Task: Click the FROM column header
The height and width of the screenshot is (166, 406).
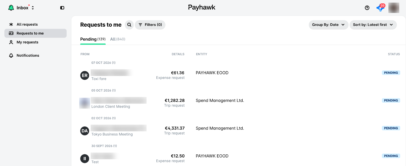Action: point(85,54)
